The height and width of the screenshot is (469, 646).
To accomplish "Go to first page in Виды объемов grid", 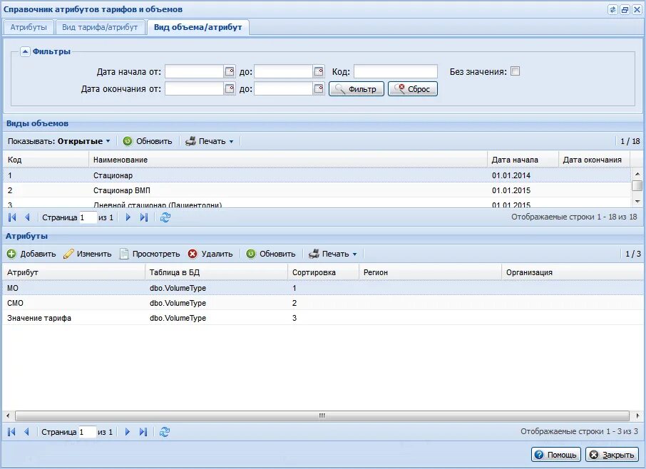I will tap(12, 217).
